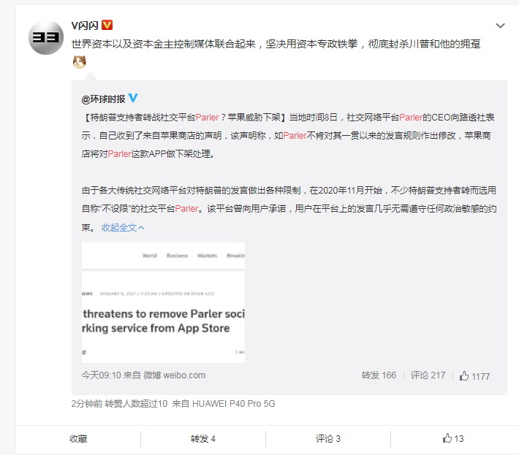The image size is (519, 455).
Task: Click the 2分钟前 timestamp
Action: point(87,404)
